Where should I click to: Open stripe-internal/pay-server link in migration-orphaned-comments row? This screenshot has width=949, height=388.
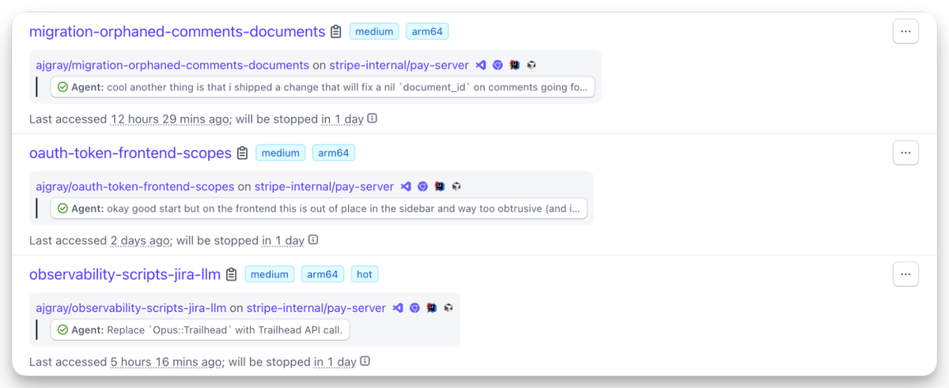399,65
